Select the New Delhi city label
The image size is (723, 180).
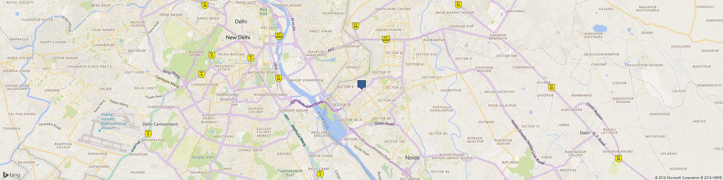[238, 37]
